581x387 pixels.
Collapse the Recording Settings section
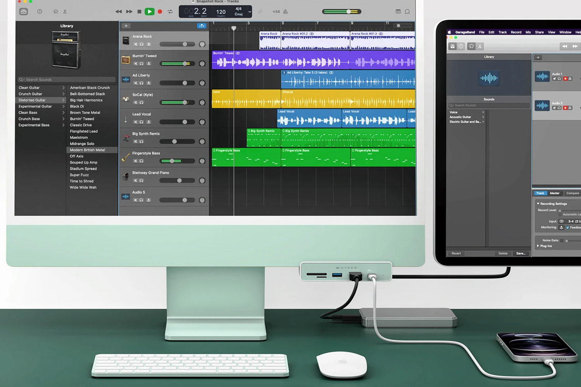click(538, 204)
